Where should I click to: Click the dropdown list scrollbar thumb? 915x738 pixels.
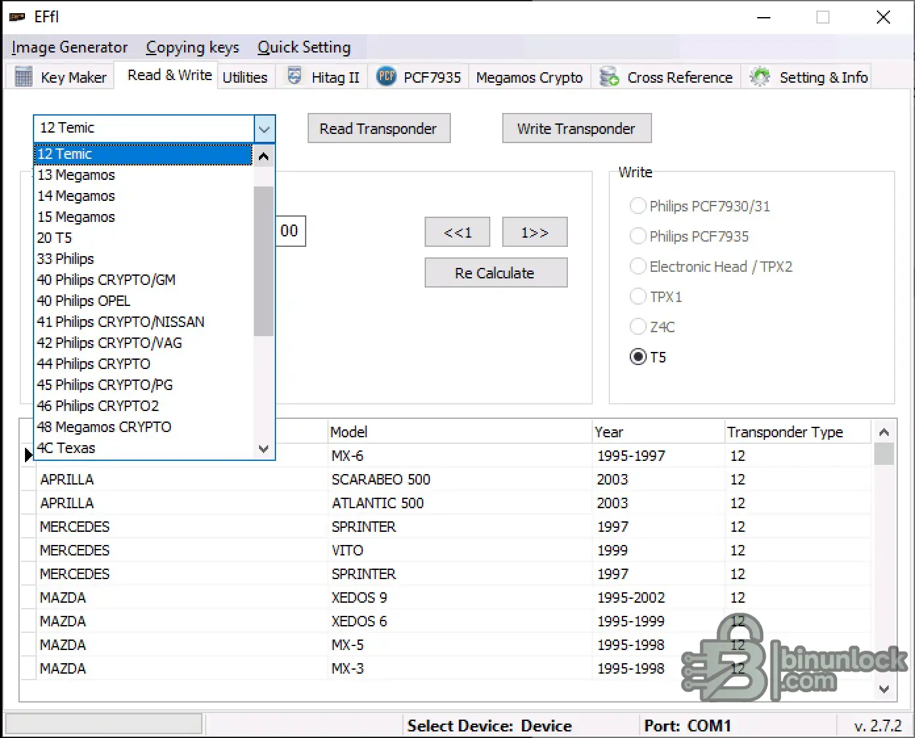(264, 261)
